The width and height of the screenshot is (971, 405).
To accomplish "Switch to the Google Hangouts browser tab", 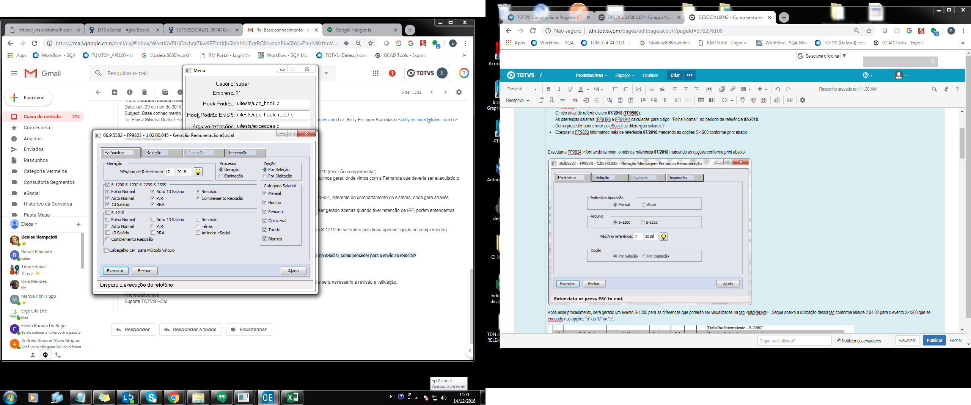I will [x=361, y=30].
